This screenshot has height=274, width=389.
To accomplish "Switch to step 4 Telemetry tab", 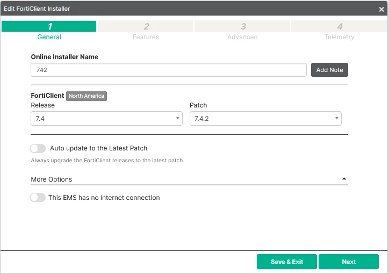I will (339, 31).
